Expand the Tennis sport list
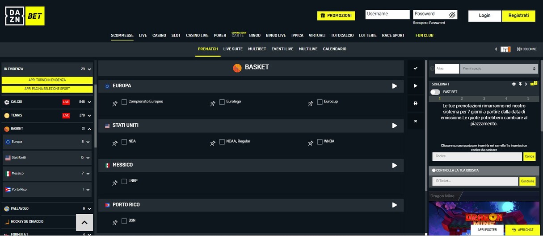The width and height of the screenshot is (543, 236). [89, 116]
